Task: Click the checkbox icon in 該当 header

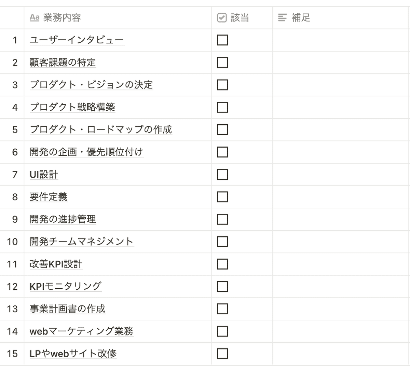Action: click(x=222, y=17)
